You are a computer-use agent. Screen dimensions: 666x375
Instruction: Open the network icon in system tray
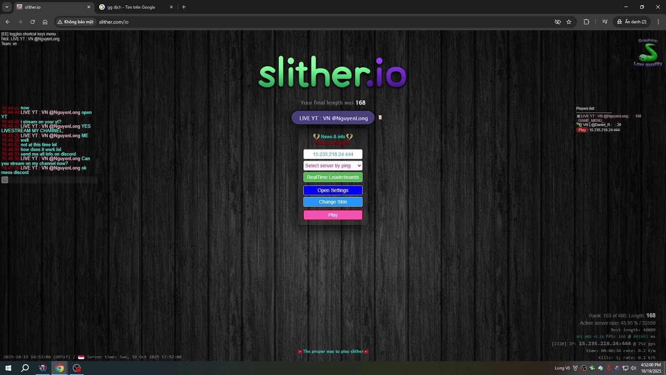[x=625, y=368]
